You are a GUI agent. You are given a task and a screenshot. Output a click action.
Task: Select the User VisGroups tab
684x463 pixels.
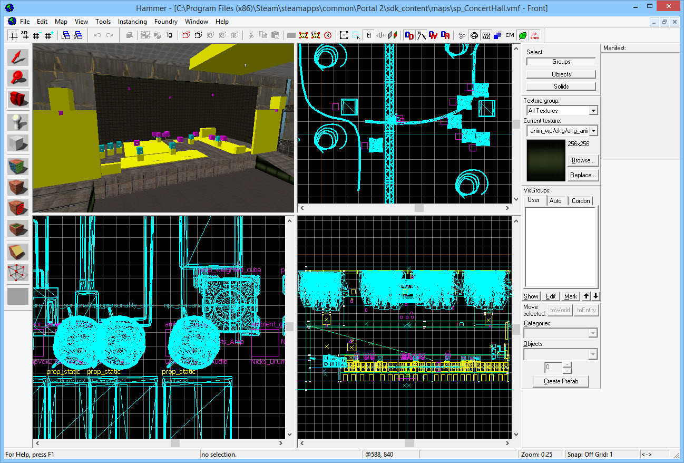click(533, 200)
